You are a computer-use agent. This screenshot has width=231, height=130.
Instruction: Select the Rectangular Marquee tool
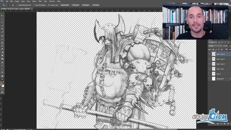pos(2,19)
